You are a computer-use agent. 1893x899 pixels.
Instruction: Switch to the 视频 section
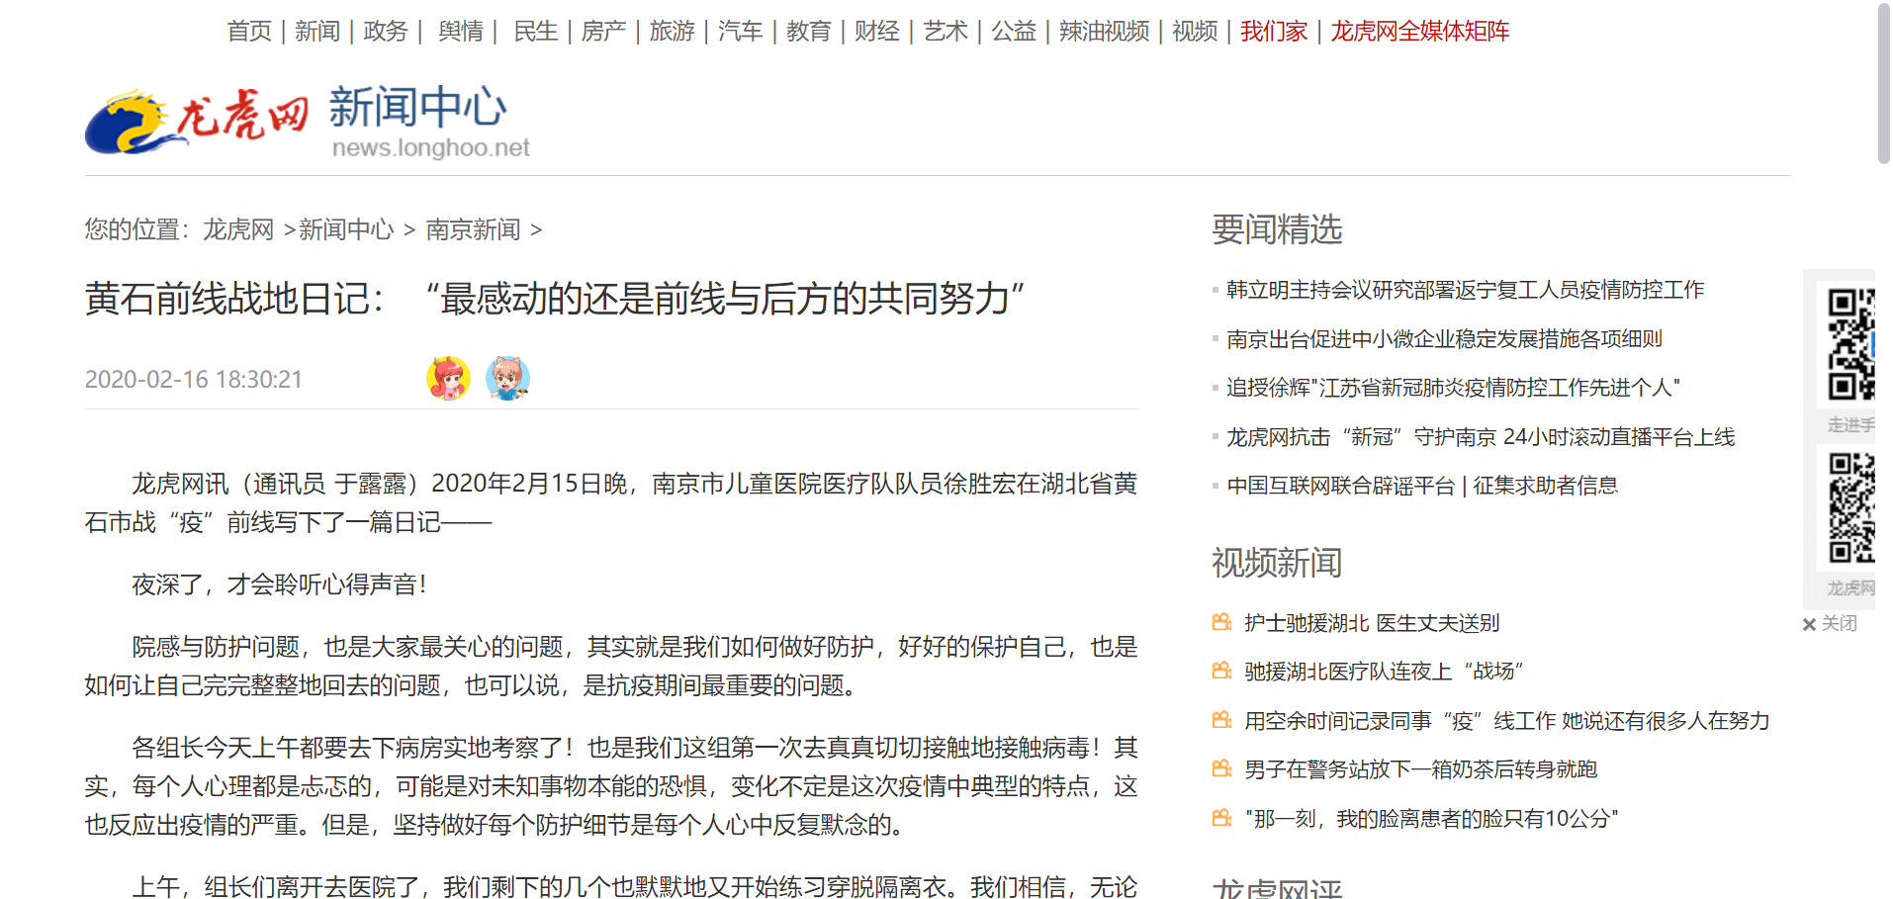(x=1194, y=31)
